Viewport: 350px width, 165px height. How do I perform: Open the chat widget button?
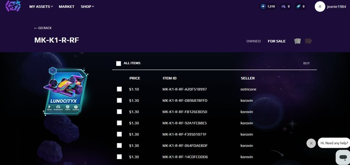(343, 157)
